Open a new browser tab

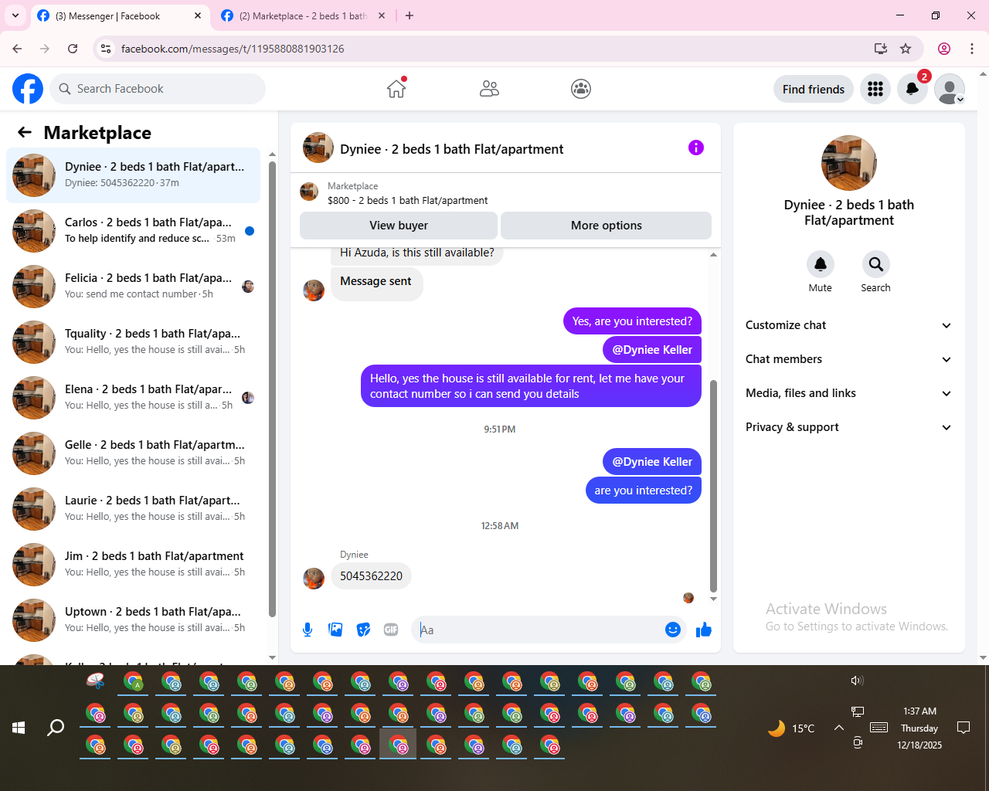pos(410,15)
